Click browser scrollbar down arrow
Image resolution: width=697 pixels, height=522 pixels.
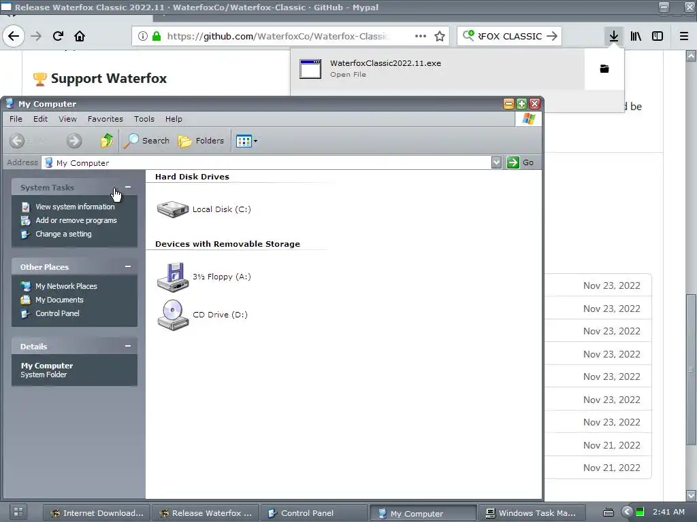tap(692, 495)
